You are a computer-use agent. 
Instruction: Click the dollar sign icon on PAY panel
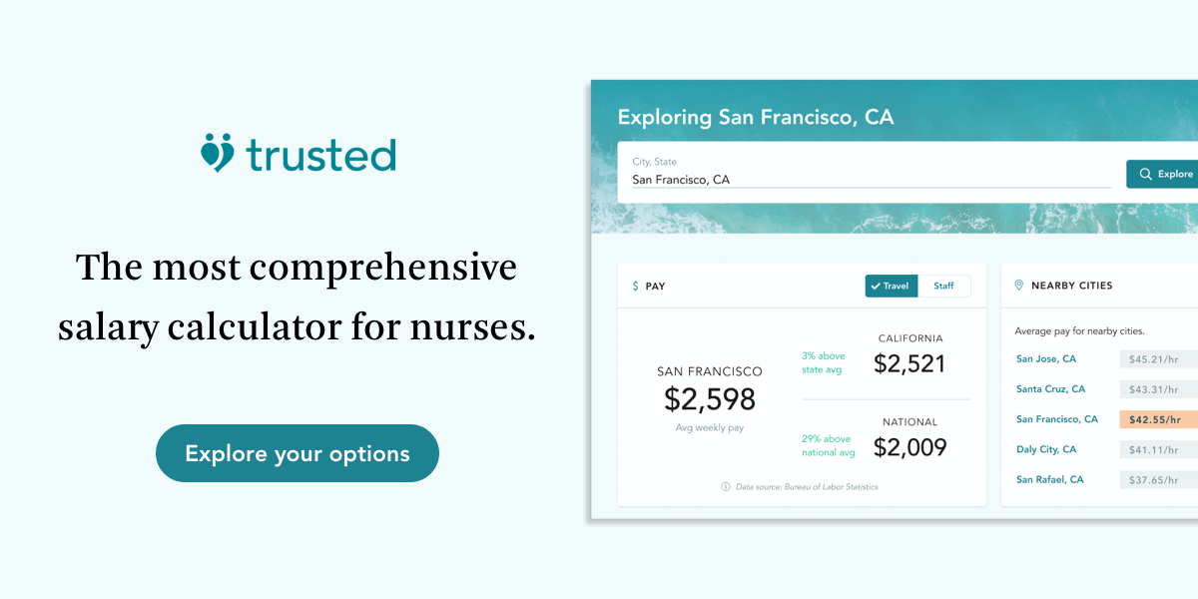[634, 286]
